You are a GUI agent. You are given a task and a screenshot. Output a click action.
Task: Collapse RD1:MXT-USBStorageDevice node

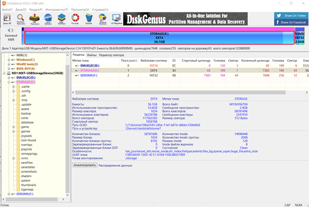4,73
